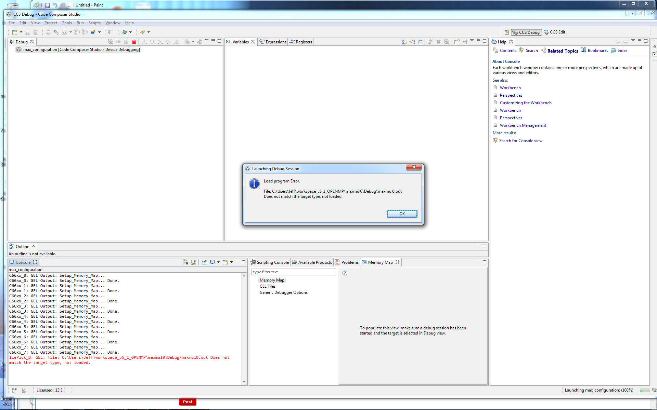Open the Display Selected Console dropdown arrow
This screenshot has height=410, width=657.
(x=218, y=262)
